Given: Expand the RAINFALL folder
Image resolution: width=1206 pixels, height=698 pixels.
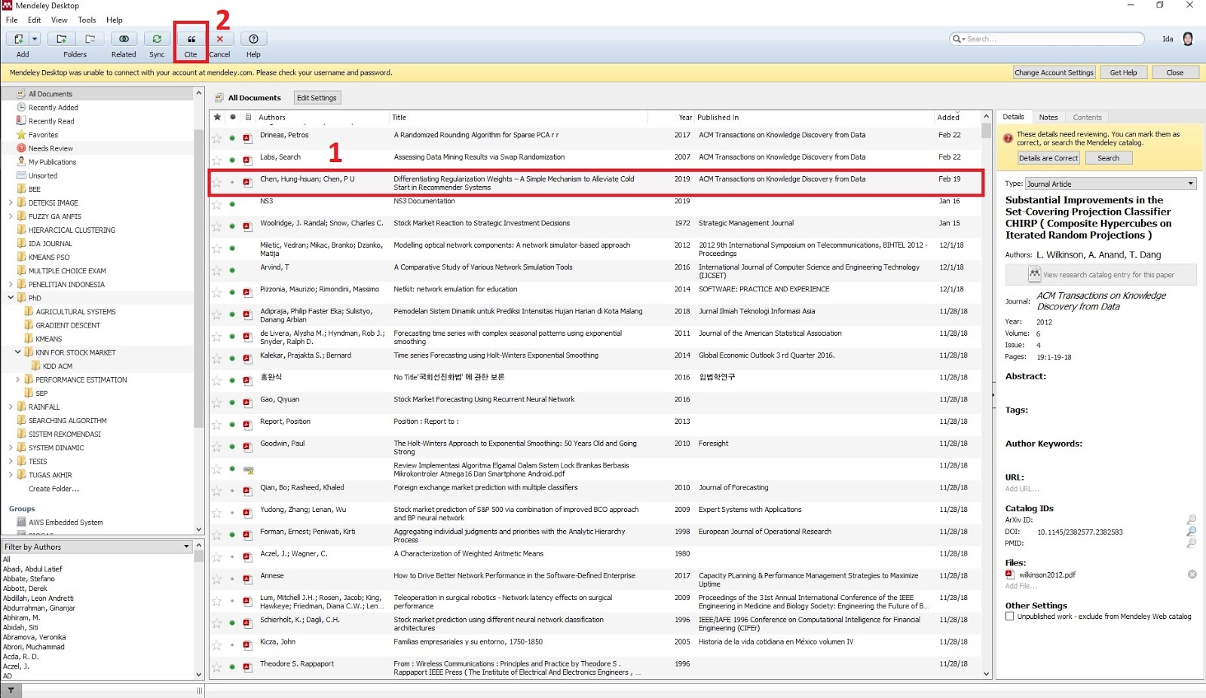Looking at the screenshot, I should coord(11,407).
